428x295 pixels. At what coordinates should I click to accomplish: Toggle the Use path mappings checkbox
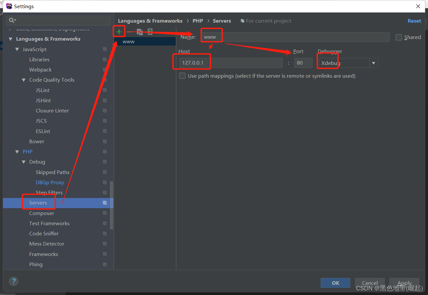[182, 76]
